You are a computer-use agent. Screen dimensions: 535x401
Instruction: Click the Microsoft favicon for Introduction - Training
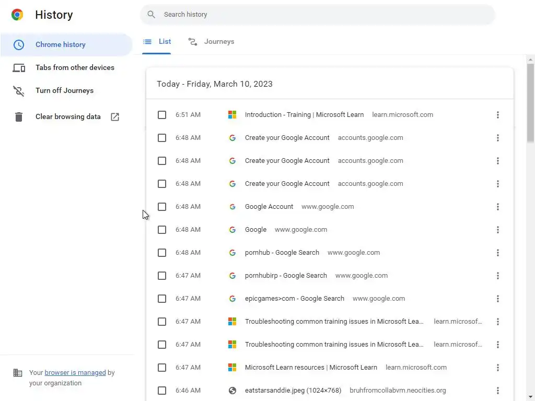coord(232,115)
